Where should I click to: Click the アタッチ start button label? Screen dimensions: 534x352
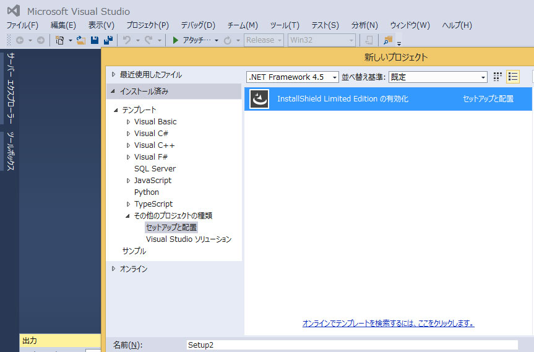point(197,40)
